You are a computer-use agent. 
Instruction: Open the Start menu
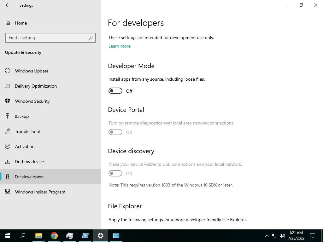point(8,236)
